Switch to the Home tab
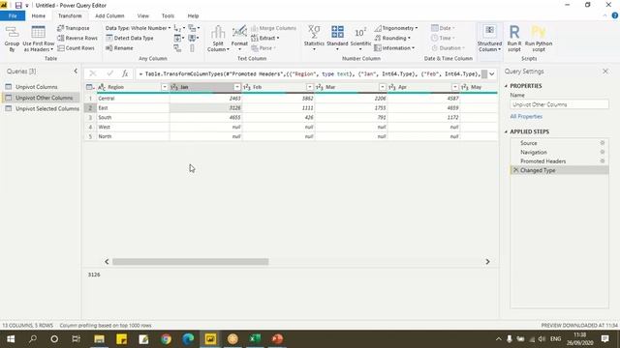Image resolution: width=620 pixels, height=348 pixels. tap(39, 15)
